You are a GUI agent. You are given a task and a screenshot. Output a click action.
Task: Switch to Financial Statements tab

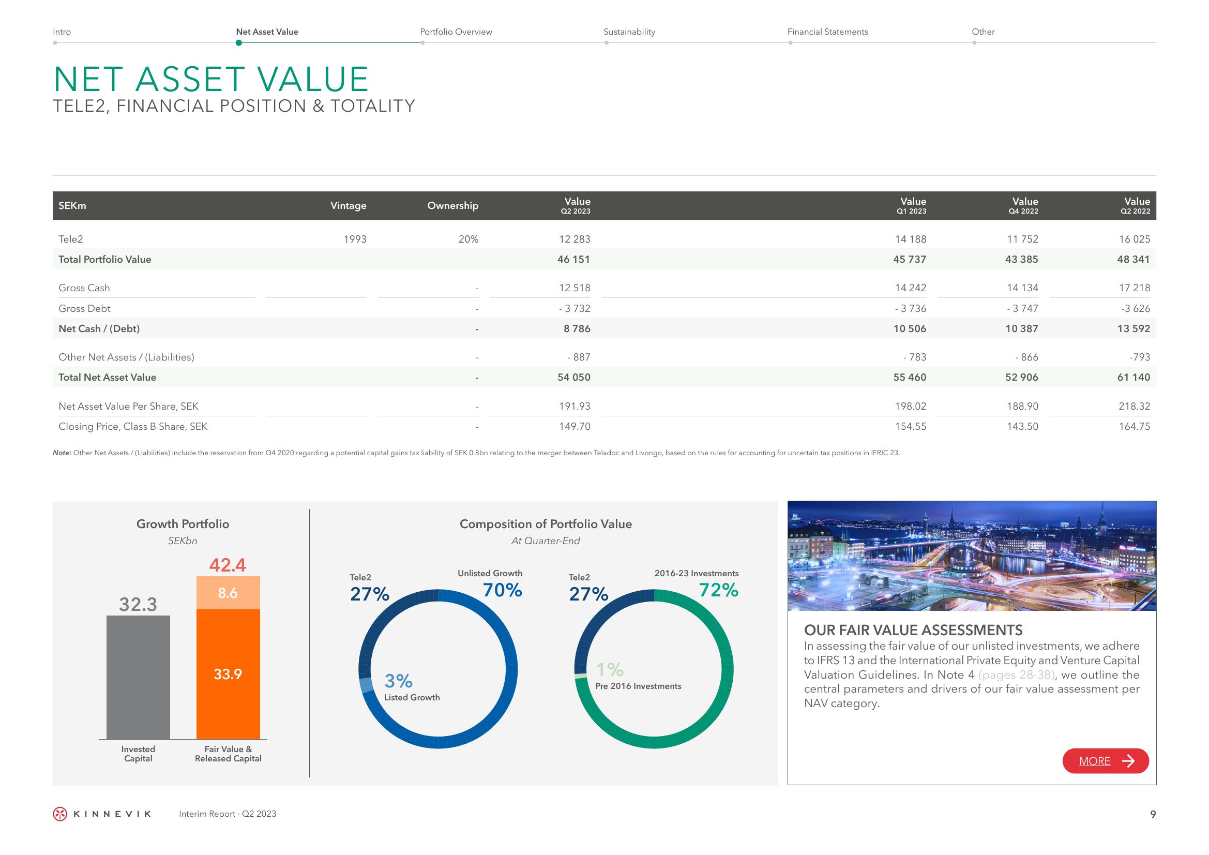(x=828, y=32)
